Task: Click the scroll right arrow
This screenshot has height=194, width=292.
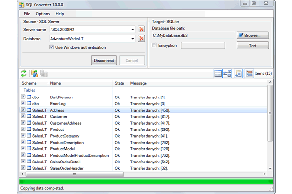Action: [x=264, y=174]
